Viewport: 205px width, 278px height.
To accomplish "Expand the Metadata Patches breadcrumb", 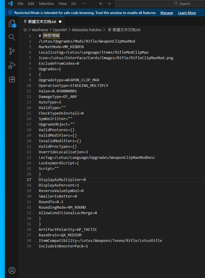I will tap(87, 30).
